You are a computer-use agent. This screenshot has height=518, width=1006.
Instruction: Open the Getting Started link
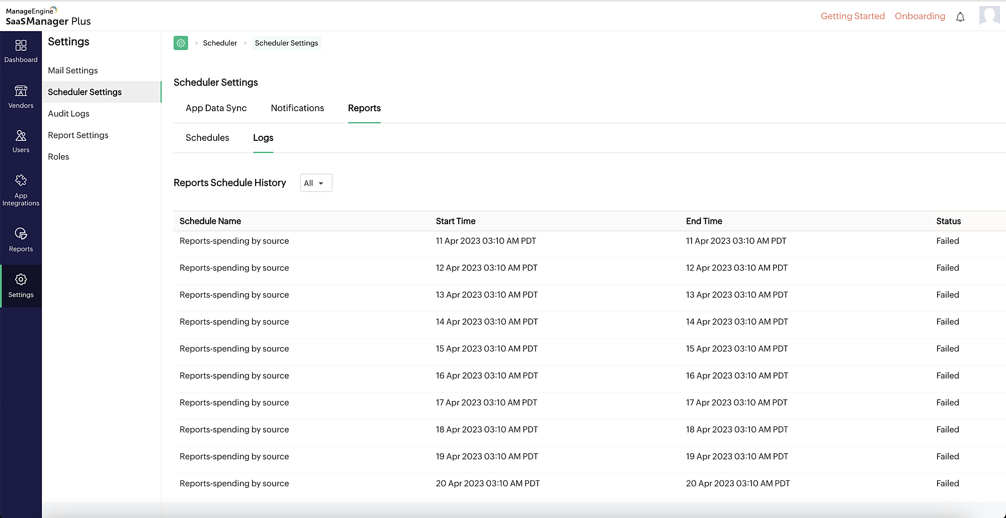(852, 16)
